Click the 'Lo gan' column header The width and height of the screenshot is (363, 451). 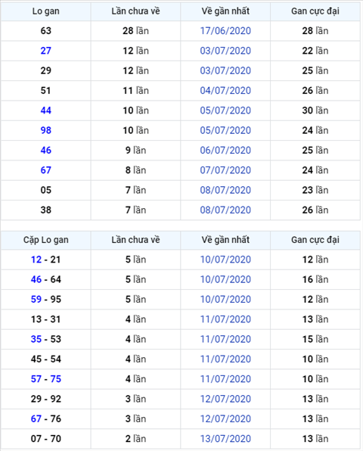tap(45, 11)
